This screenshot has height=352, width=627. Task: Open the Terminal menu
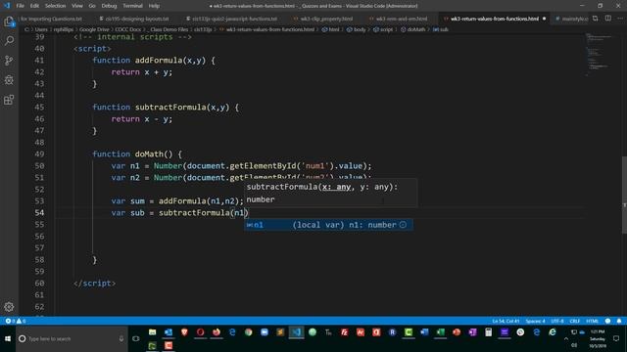133,6
